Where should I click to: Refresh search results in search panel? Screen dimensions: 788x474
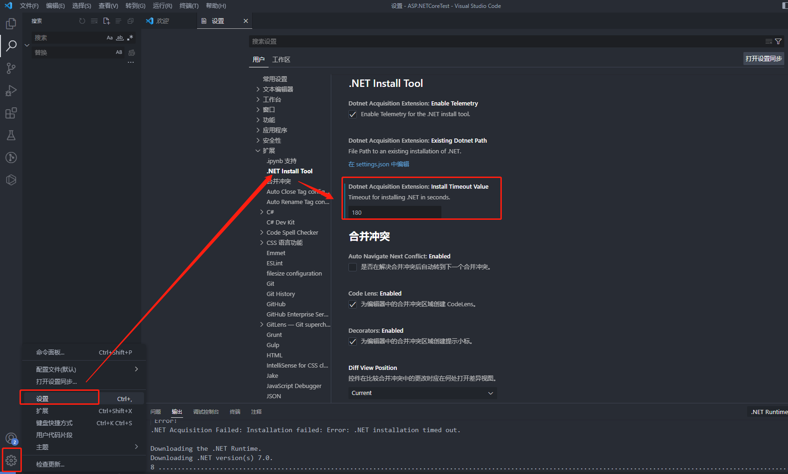pyautogui.click(x=82, y=21)
